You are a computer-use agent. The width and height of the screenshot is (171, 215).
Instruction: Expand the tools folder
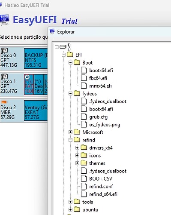(70, 202)
